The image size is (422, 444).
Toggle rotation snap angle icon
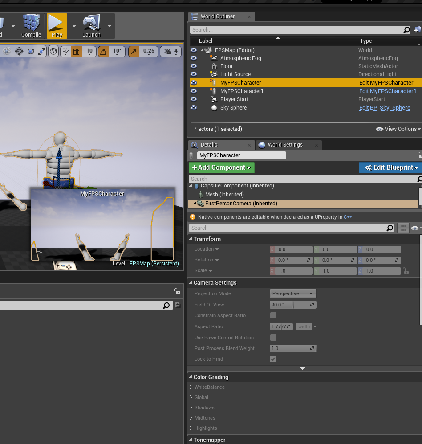103,51
